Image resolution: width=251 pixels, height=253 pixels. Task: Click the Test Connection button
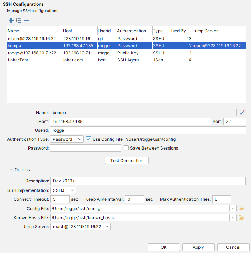click(x=127, y=161)
